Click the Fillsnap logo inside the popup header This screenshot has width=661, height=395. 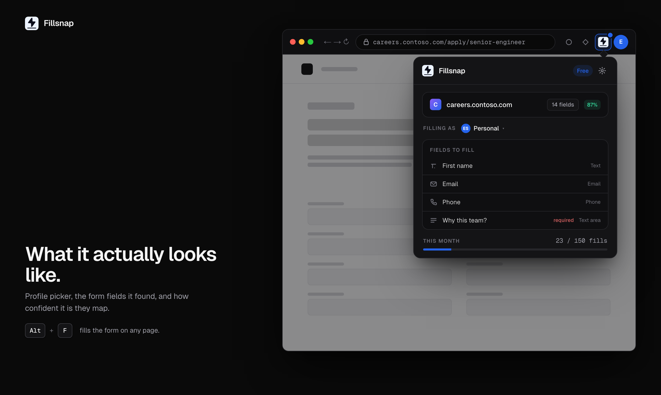[x=428, y=71]
